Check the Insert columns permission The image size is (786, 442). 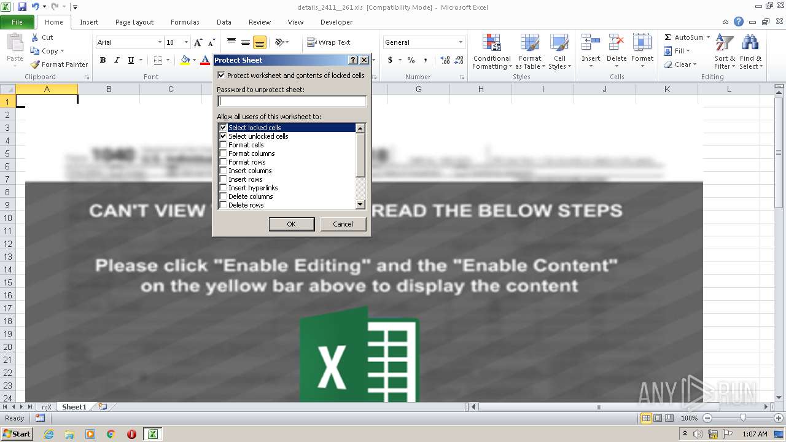224,171
